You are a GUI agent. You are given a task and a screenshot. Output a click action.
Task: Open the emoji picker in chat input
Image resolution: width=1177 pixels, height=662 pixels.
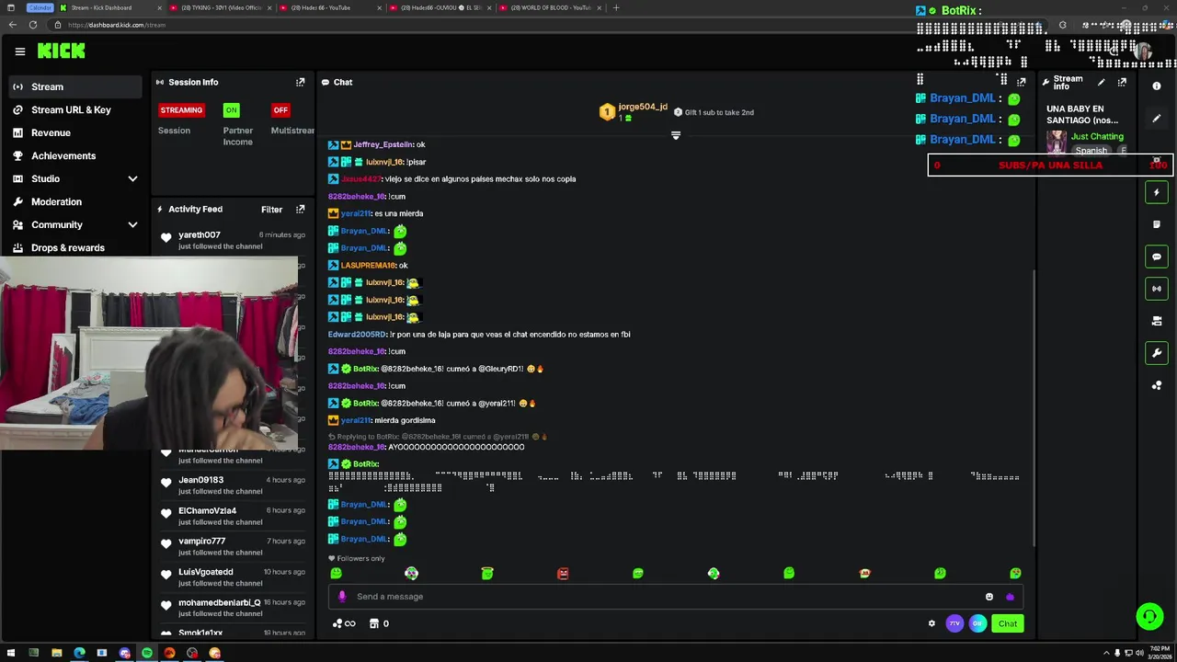[x=989, y=597]
